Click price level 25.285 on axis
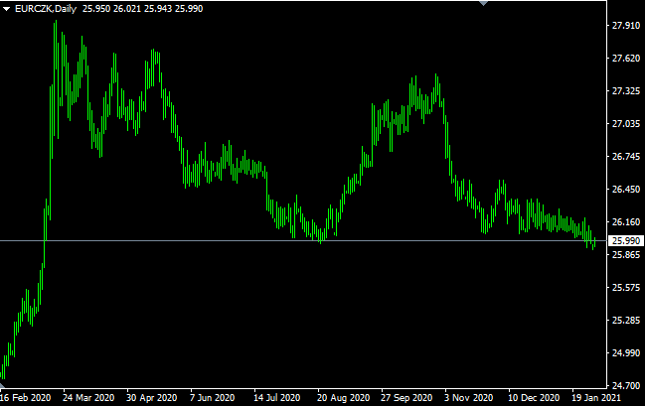645x406 pixels. 626,320
